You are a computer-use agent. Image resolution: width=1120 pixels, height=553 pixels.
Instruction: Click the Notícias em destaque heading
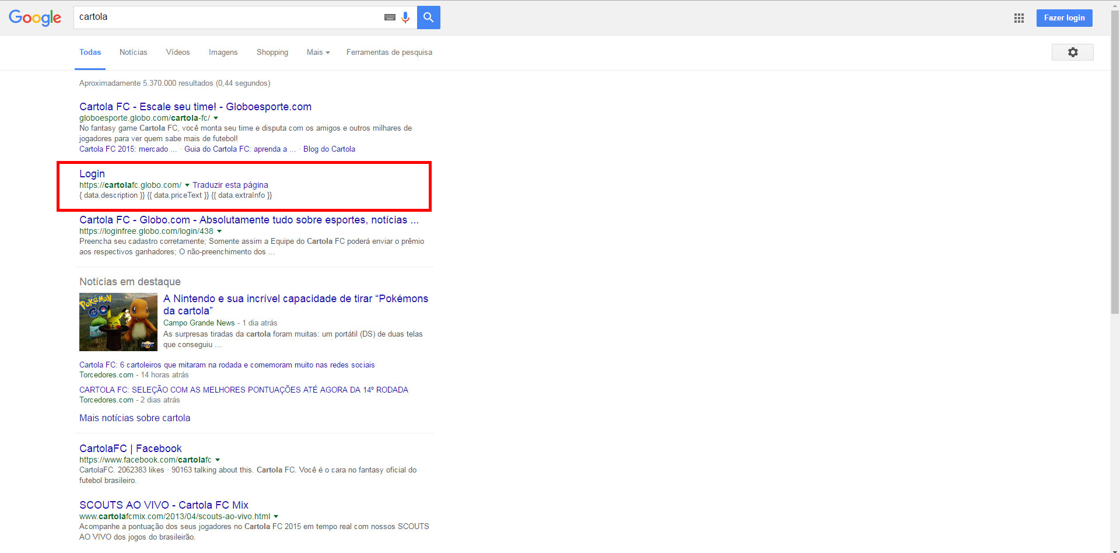[130, 282]
